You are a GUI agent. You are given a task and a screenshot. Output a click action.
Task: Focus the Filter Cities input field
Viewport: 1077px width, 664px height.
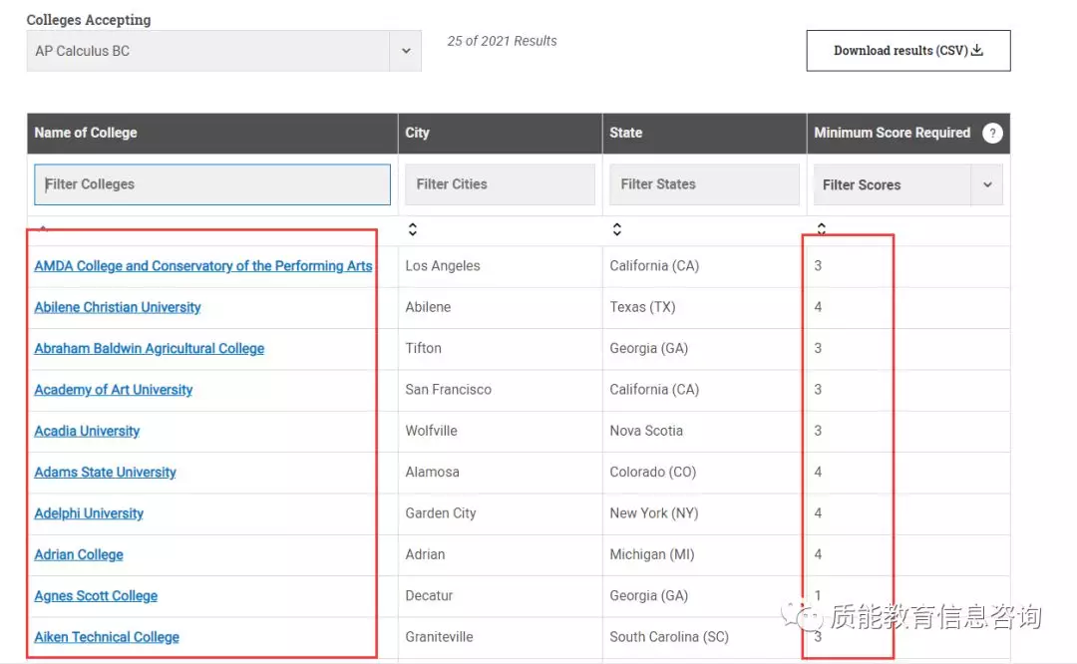(x=500, y=184)
